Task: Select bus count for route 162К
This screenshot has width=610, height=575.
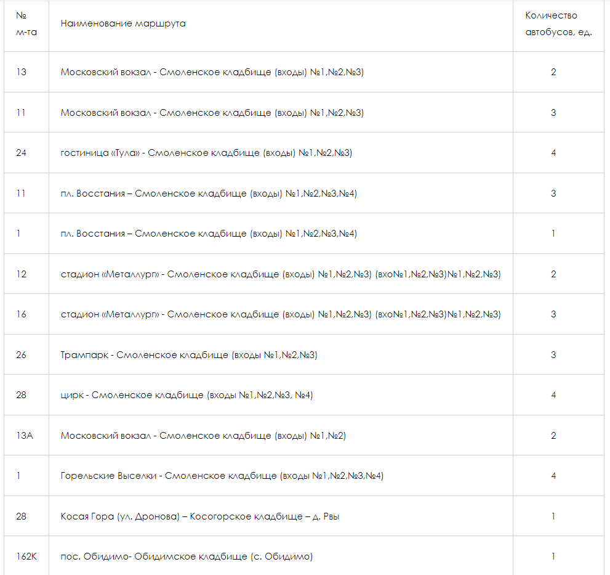Action: (x=553, y=557)
